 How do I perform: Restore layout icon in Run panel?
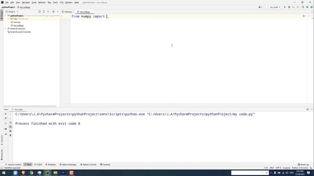[x=5, y=129]
